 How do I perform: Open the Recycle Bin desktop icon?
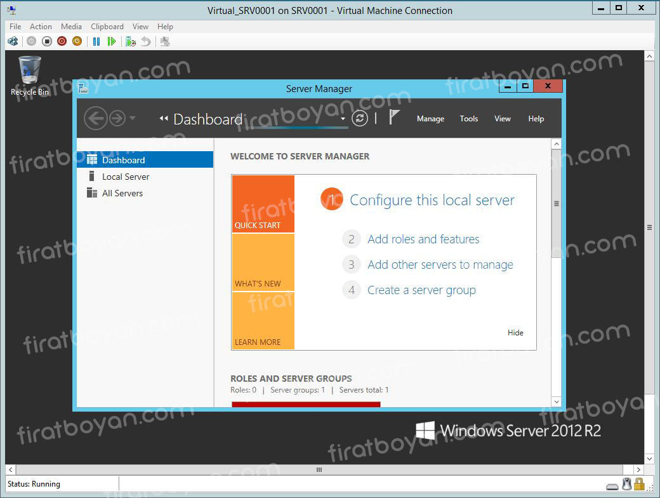(29, 76)
